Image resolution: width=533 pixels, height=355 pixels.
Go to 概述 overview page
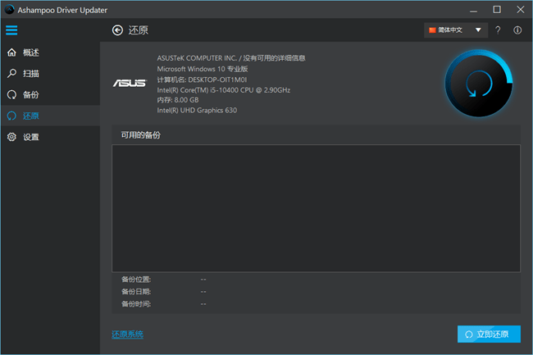point(30,52)
